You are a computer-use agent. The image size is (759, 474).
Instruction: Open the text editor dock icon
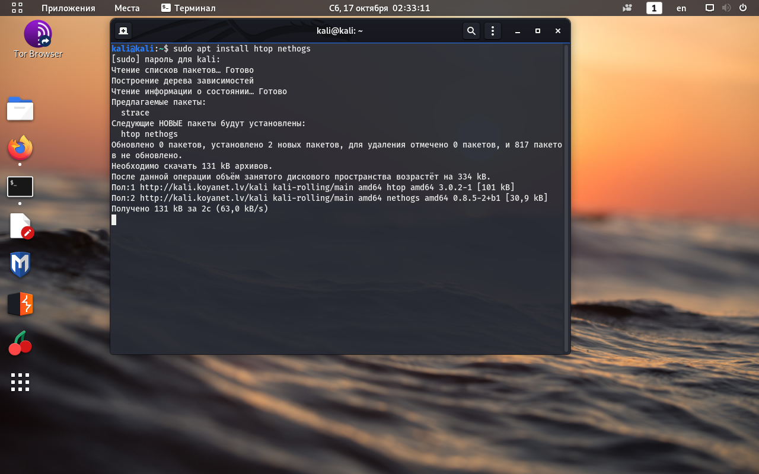click(x=20, y=226)
